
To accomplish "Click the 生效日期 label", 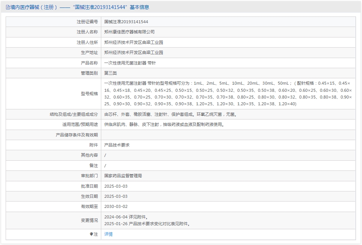I will click(89, 196).
